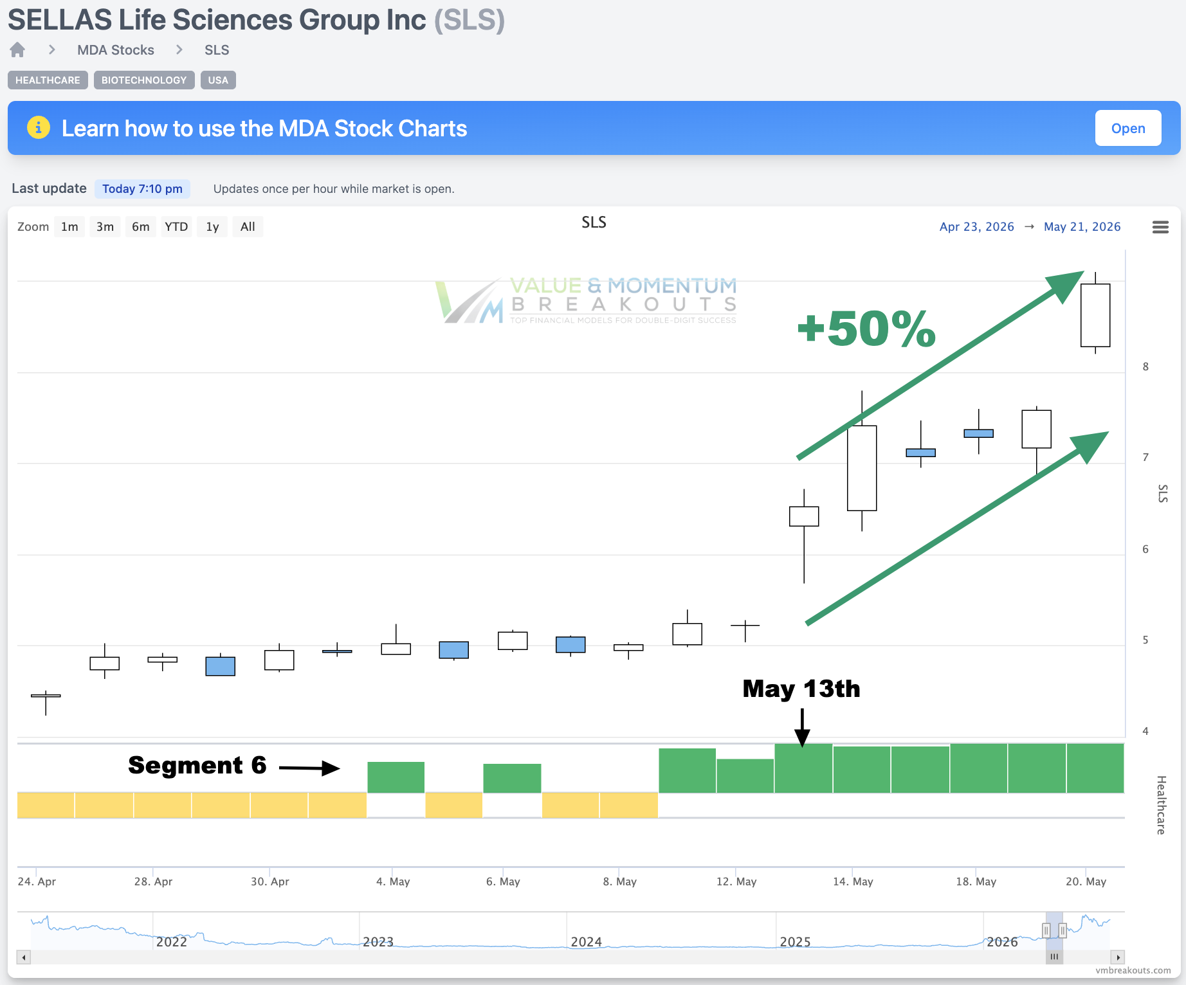Go to the home page icon
1186x985 pixels.
pyautogui.click(x=17, y=50)
